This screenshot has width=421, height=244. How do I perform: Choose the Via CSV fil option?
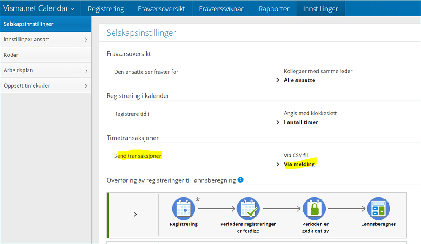[x=295, y=155]
